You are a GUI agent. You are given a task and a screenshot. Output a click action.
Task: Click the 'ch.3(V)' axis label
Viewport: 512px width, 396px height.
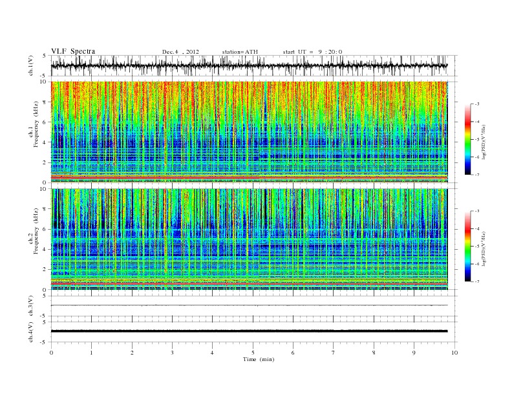click(x=31, y=306)
